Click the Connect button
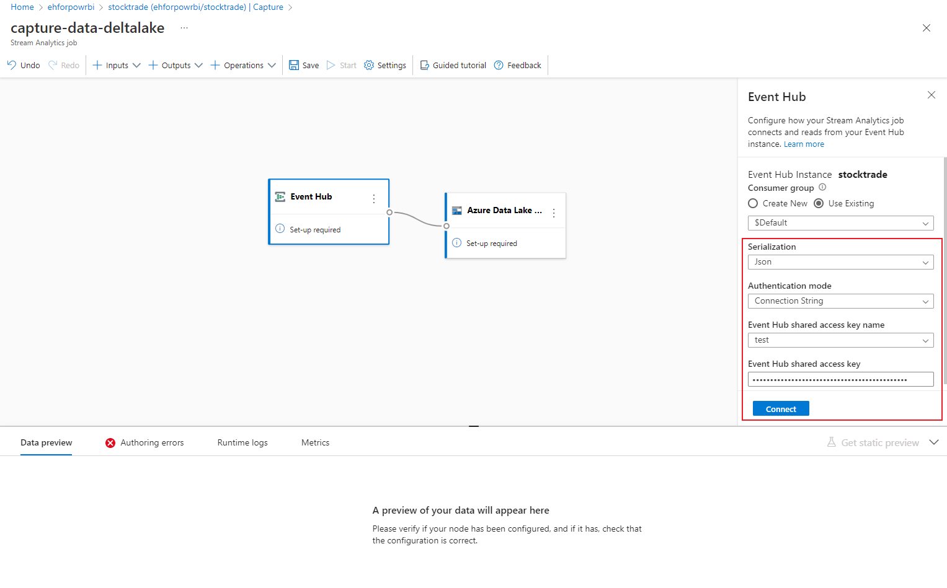This screenshot has height=588, width=947. pos(781,409)
